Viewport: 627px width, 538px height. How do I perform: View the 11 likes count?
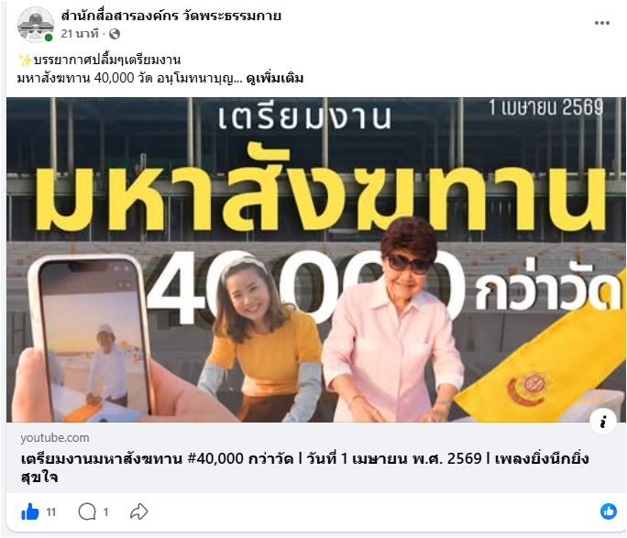pos(50,512)
